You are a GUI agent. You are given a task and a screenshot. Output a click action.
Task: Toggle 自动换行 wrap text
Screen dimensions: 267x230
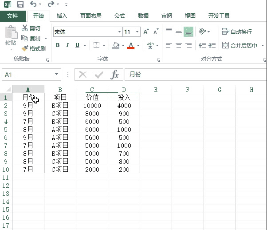pyautogui.click(x=237, y=32)
